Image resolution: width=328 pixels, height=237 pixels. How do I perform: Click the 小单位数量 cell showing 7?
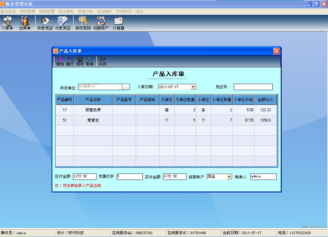click(x=222, y=120)
